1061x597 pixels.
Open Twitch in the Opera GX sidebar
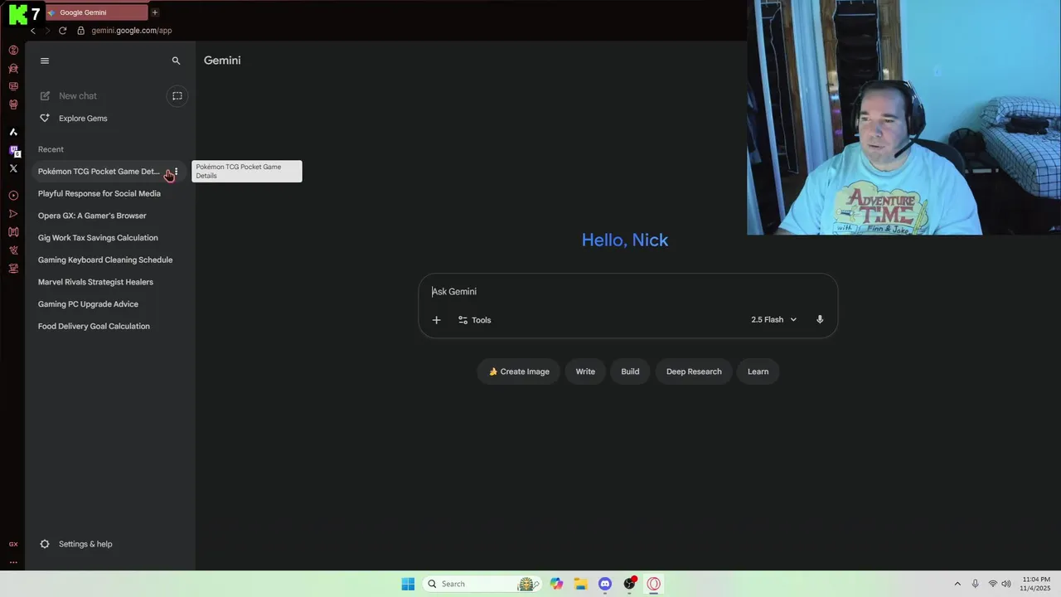click(13, 151)
